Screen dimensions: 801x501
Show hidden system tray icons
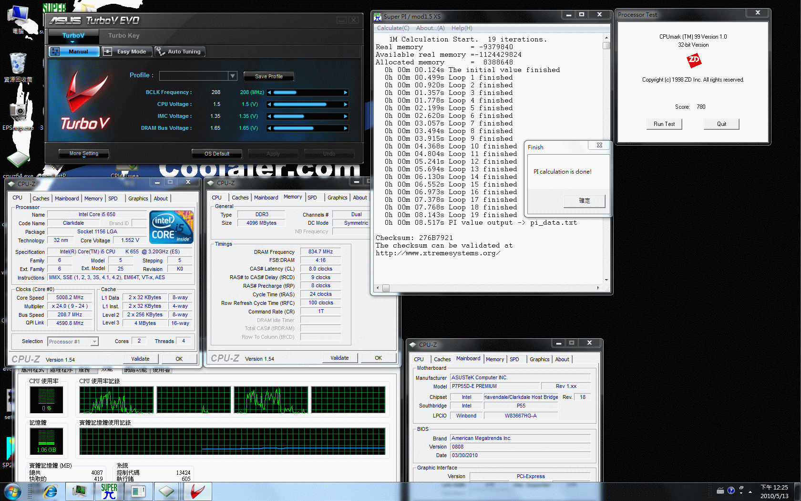[x=750, y=491]
